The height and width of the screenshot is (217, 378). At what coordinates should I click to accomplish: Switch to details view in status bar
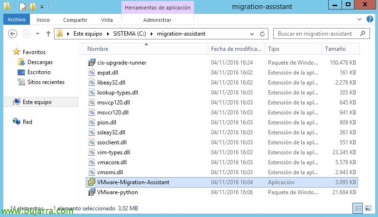click(x=359, y=208)
